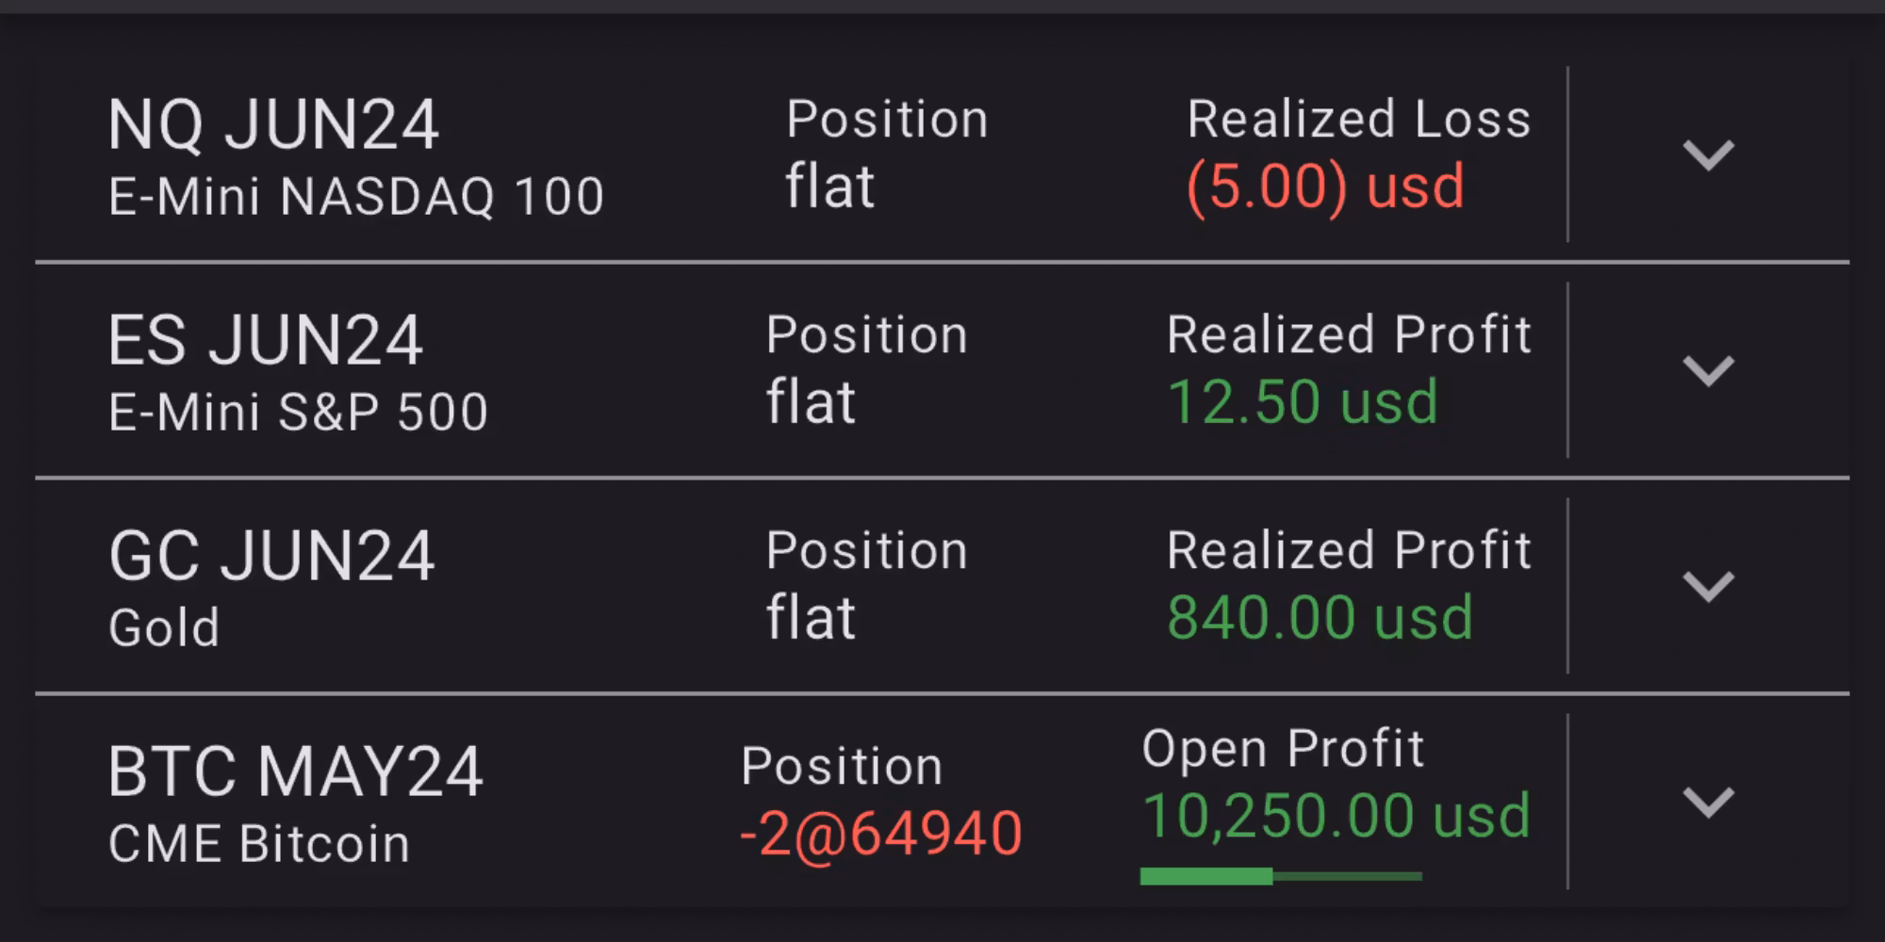Click the Gold contract description
The width and height of the screenshot is (1885, 942).
click(x=164, y=628)
